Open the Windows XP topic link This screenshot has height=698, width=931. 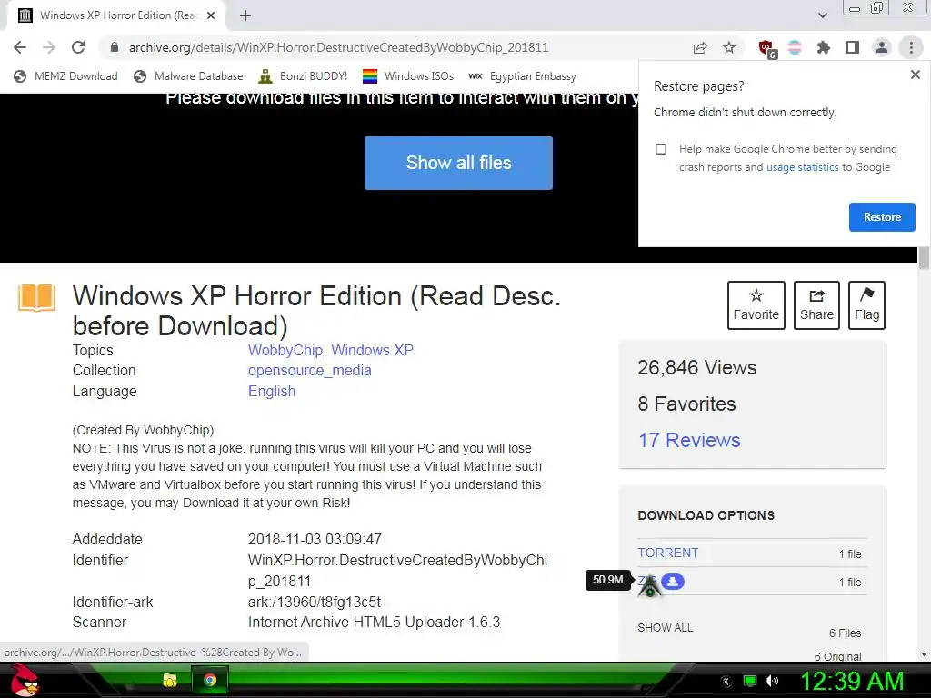(372, 350)
